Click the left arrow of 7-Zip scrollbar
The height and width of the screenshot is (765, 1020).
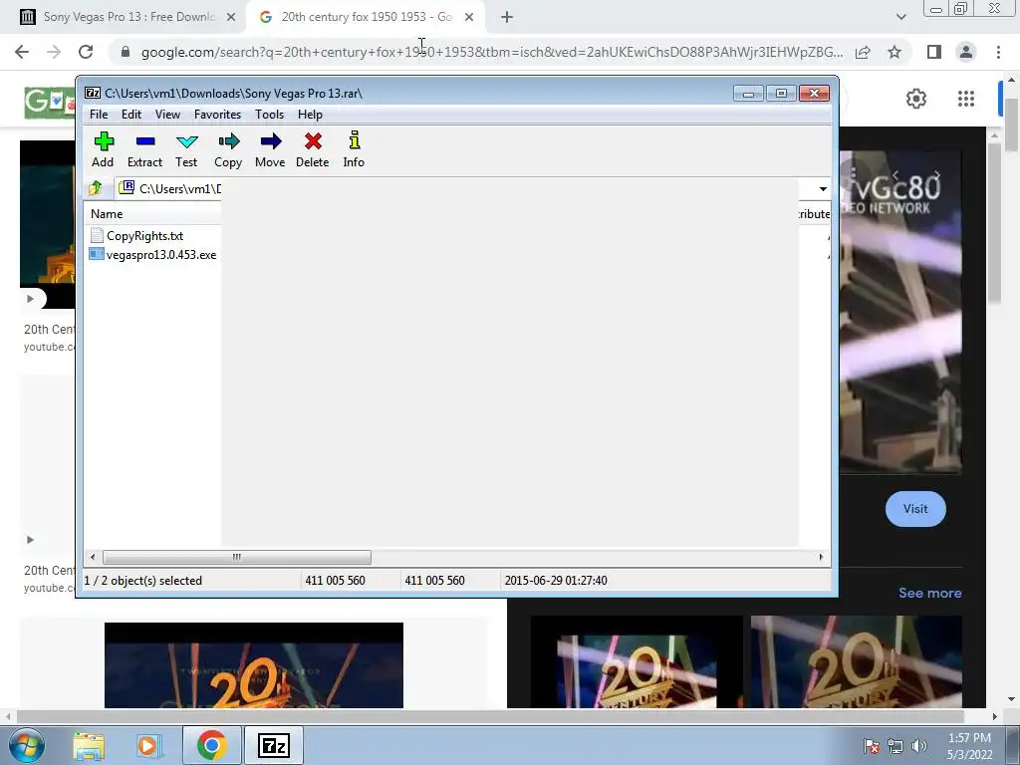pos(93,557)
